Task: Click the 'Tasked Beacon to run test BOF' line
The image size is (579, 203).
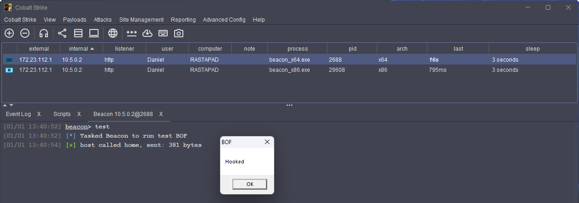Action: (x=134, y=136)
